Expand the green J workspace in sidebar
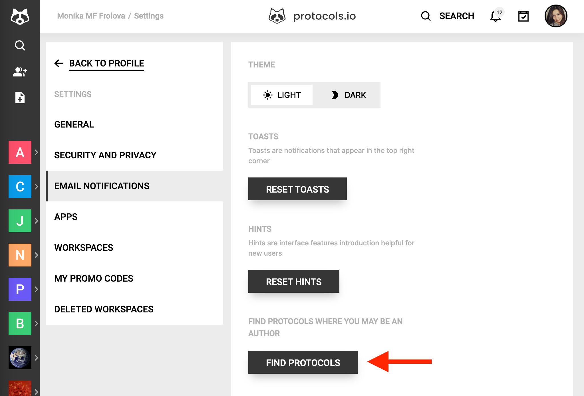 [36, 221]
